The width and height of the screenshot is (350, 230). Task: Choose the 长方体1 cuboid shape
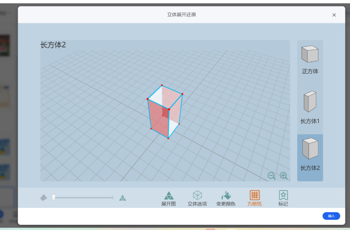(x=310, y=107)
